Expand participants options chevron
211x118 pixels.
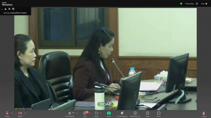pos(77,113)
